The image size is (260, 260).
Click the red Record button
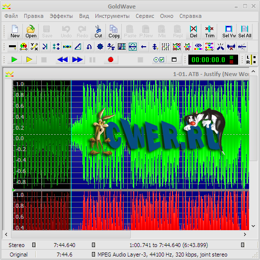(x=110, y=60)
